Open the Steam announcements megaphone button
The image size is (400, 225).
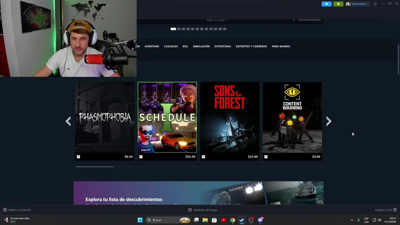coord(327,4)
